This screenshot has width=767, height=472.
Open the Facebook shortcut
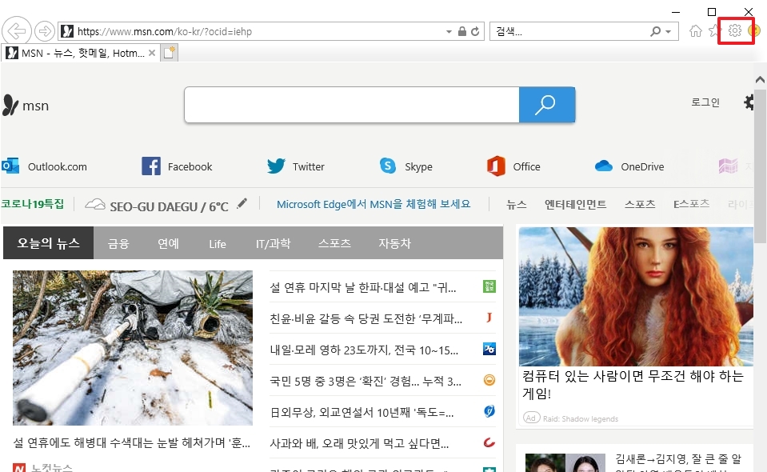click(x=177, y=166)
